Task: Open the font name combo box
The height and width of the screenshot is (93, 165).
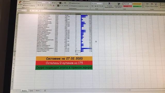Action: click(42, 3)
